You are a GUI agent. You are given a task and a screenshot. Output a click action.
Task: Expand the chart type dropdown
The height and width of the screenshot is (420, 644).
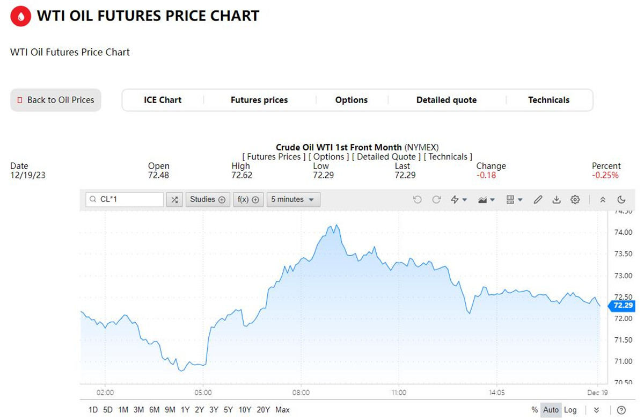[x=486, y=200]
